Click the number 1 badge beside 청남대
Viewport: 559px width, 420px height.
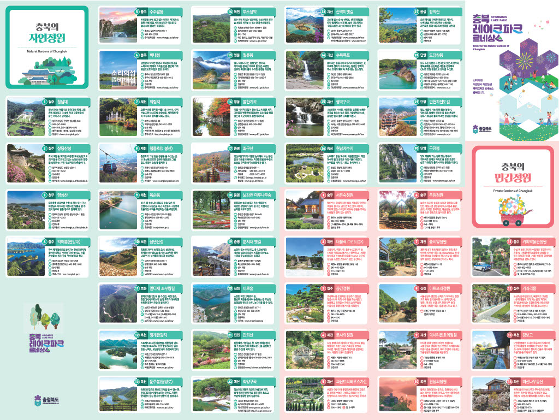pyautogui.click(x=45, y=101)
